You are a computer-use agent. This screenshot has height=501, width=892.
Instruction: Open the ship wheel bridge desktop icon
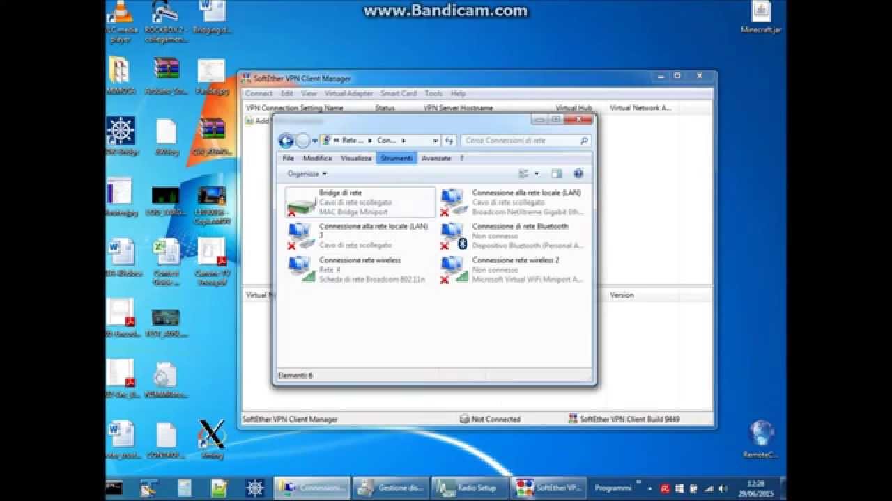tap(121, 136)
